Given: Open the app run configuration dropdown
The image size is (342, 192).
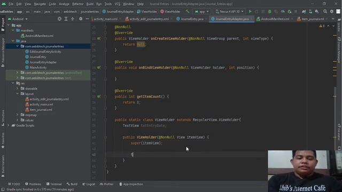Looking at the screenshot, I should point(202,11).
